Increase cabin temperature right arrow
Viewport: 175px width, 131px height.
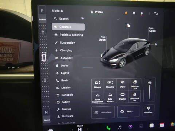(x=88, y=129)
